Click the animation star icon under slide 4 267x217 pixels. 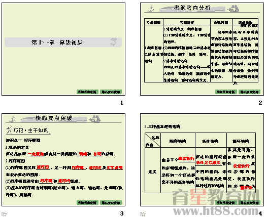click(143, 214)
